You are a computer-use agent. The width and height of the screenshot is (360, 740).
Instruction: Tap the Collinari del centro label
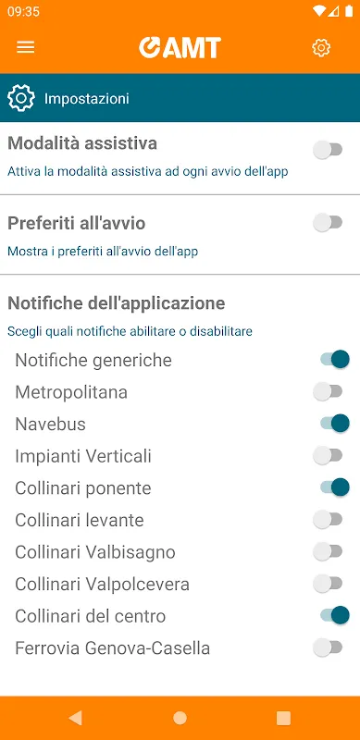pyautogui.click(x=91, y=616)
